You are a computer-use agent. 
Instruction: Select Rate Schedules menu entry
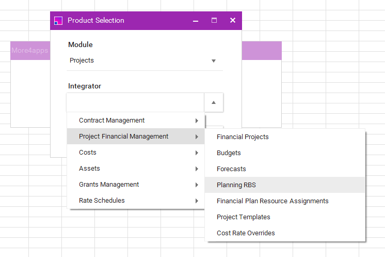pyautogui.click(x=136, y=201)
